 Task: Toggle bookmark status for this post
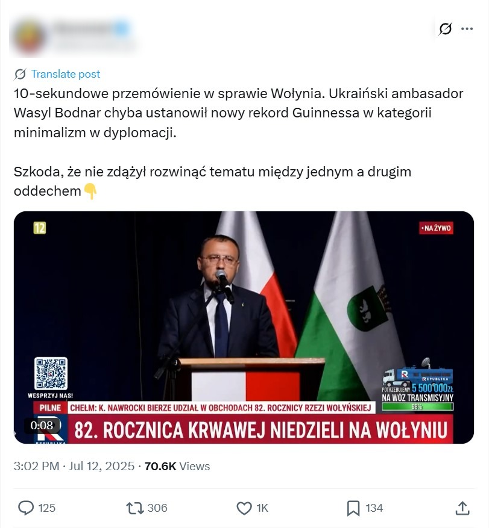[x=353, y=508]
